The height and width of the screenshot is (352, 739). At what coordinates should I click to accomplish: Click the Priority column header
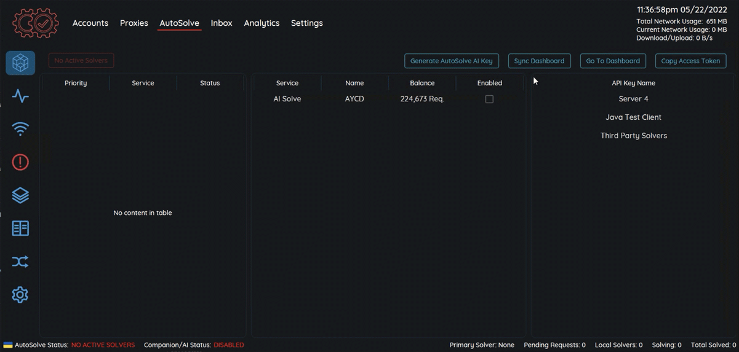click(76, 83)
